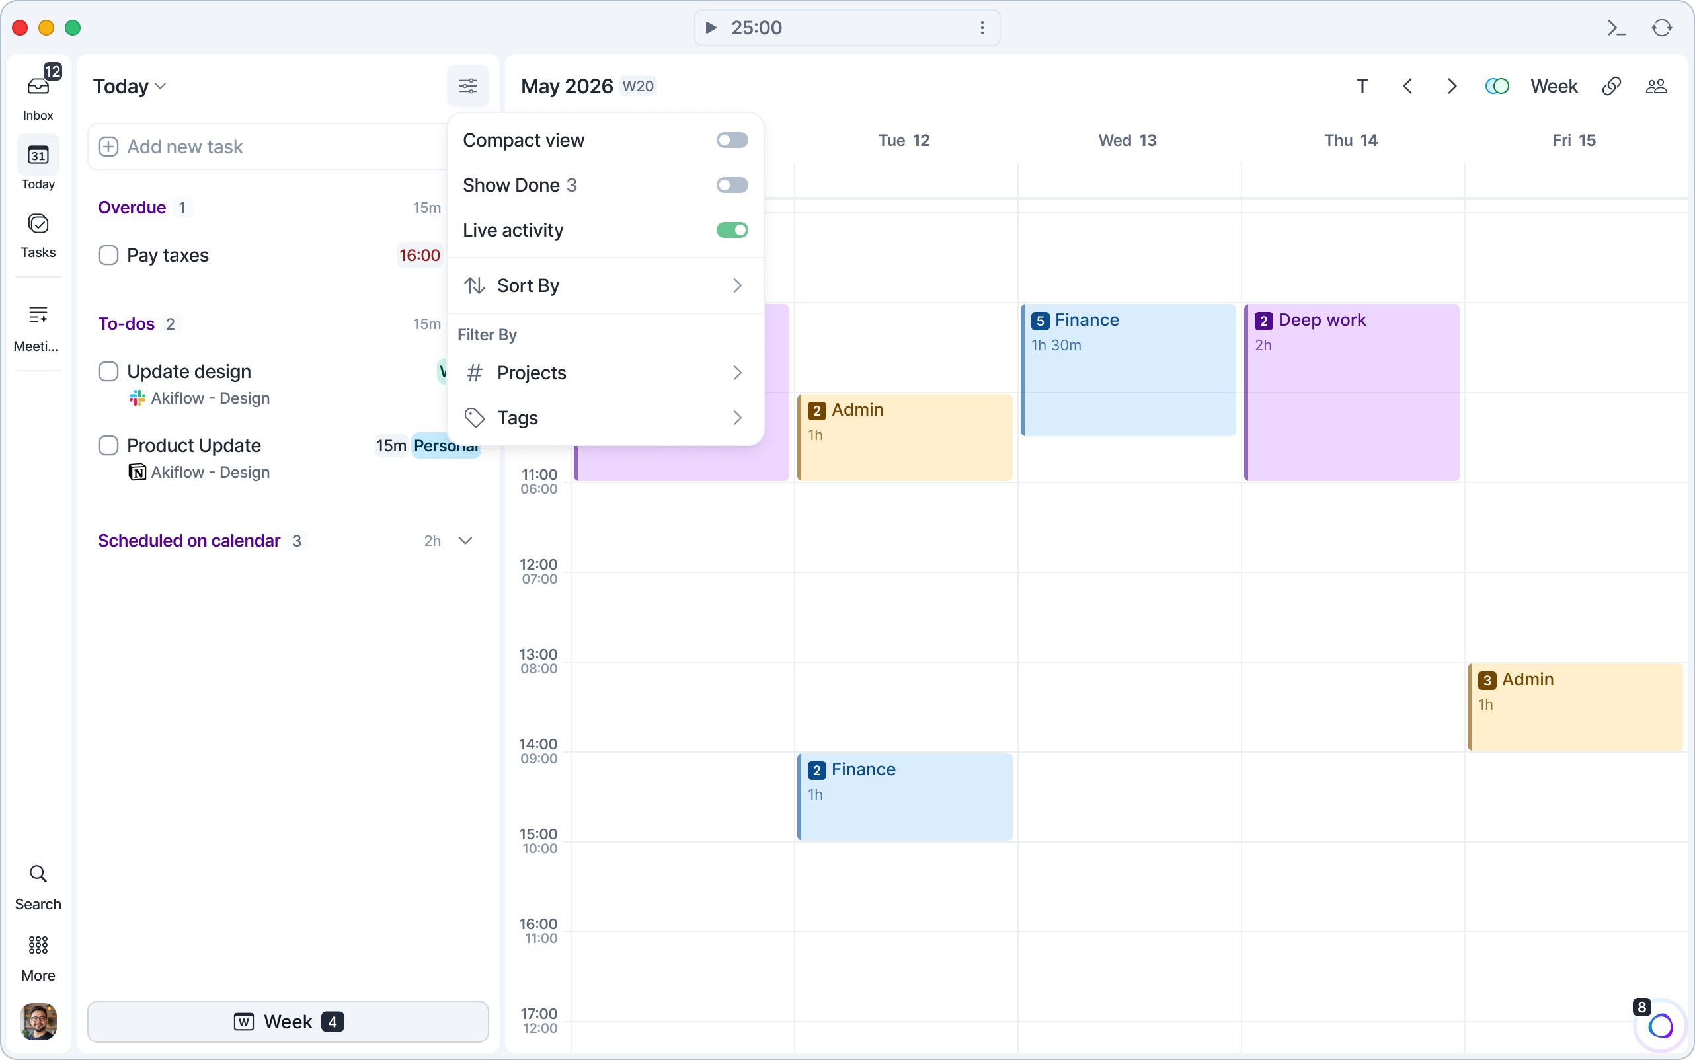Open the Today list dropdown
The width and height of the screenshot is (1695, 1060).
point(129,85)
